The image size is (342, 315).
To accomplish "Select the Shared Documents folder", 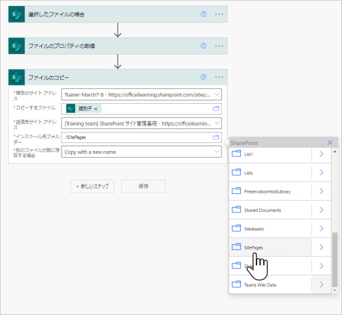I will [x=270, y=210].
